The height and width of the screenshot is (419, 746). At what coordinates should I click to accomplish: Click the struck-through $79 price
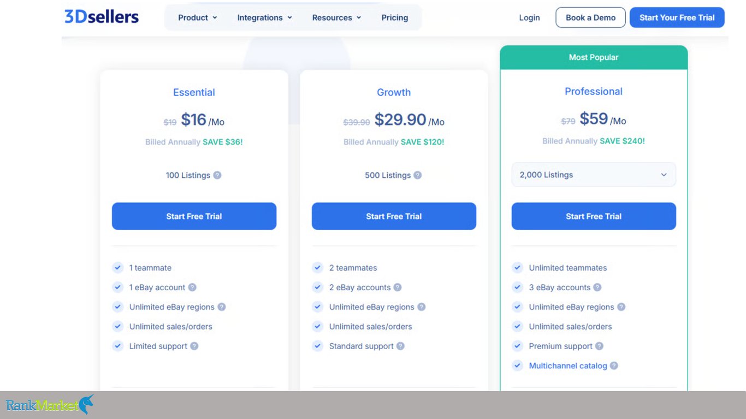tap(568, 121)
